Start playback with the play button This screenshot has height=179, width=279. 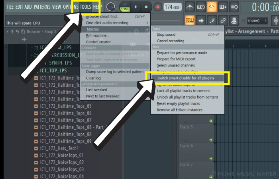coord(136,7)
